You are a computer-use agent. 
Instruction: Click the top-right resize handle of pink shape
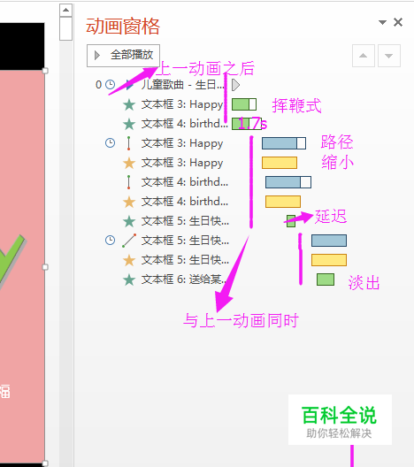click(45, 71)
